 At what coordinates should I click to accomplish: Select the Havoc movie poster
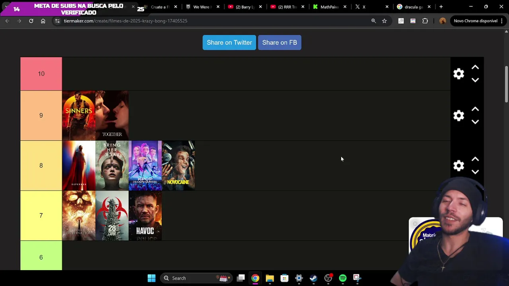pyautogui.click(x=145, y=216)
